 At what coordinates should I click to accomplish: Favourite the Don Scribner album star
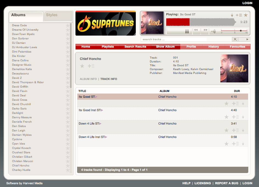coord(67,39)
